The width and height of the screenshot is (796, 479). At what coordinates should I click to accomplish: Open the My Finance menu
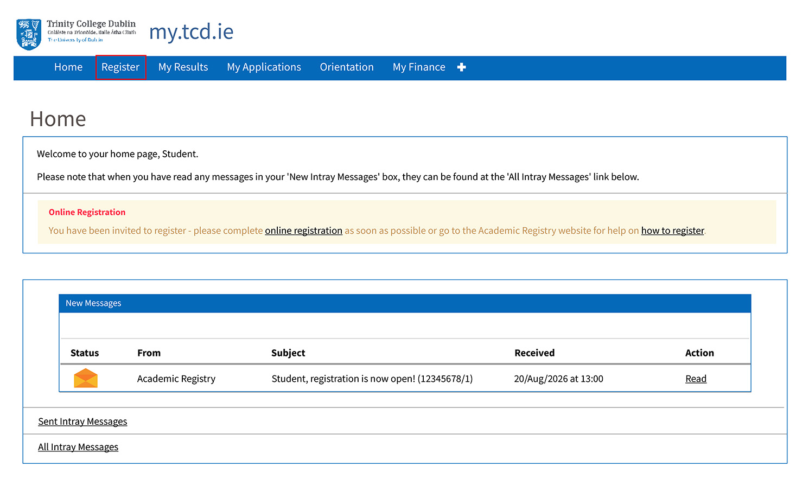(419, 67)
